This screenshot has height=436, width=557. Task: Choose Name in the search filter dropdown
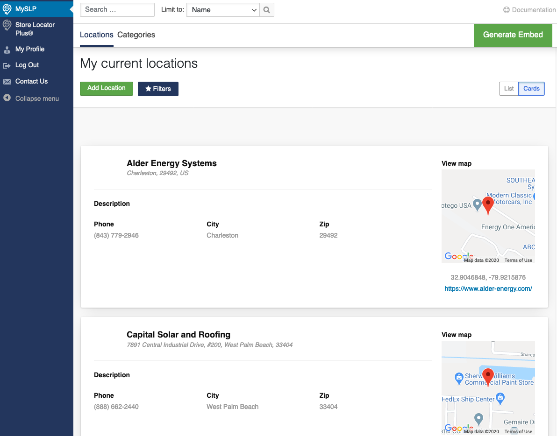pyautogui.click(x=223, y=9)
